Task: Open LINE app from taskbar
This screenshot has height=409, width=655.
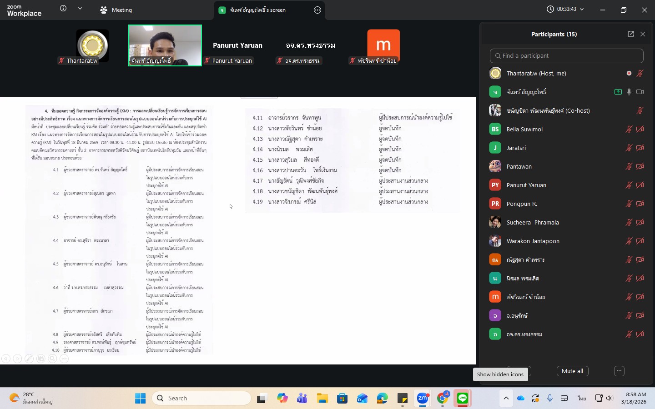Action: click(x=463, y=399)
